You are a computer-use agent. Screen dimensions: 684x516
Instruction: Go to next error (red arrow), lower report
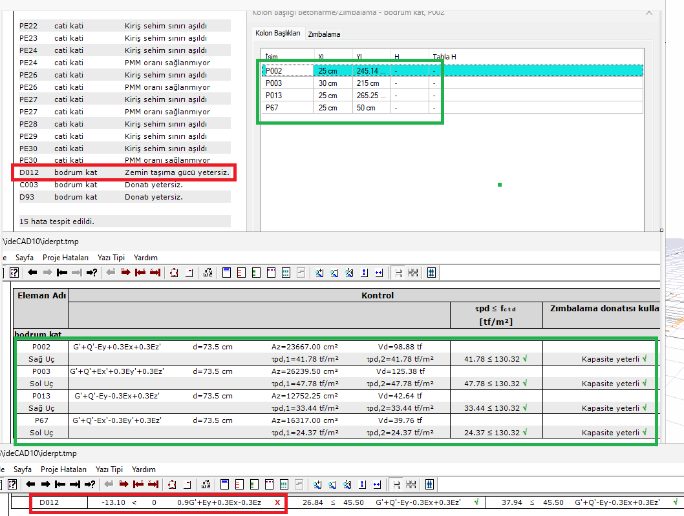pyautogui.click(x=124, y=484)
